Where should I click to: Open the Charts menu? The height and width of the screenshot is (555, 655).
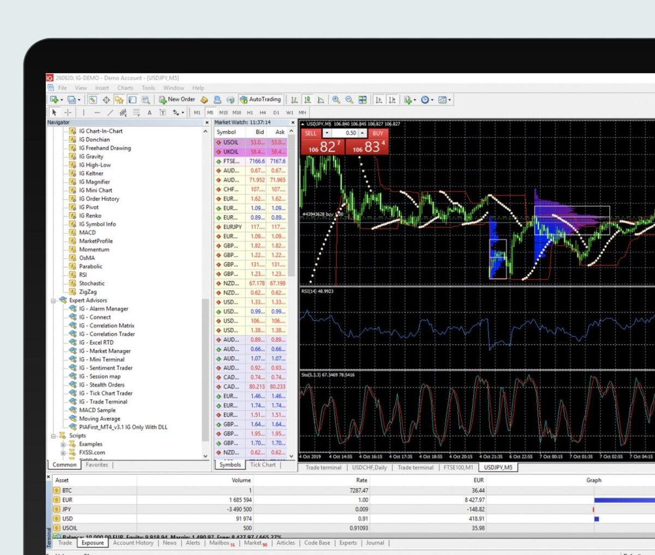pos(125,87)
